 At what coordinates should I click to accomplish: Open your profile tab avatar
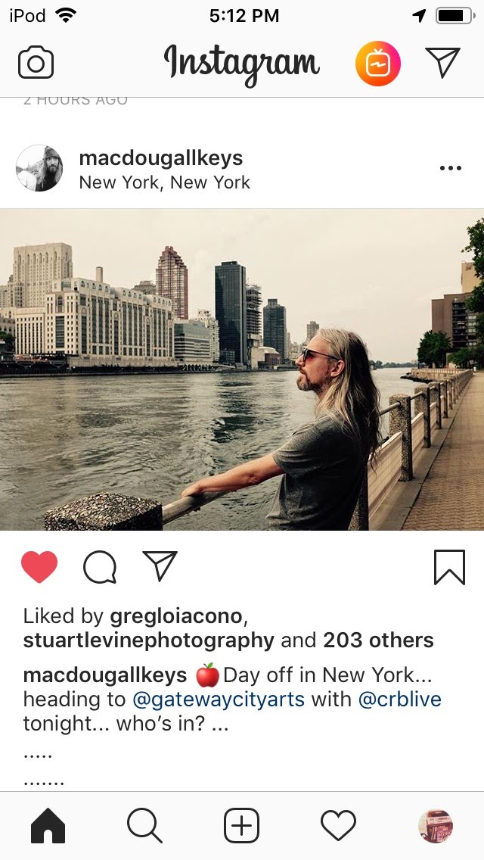pos(435,825)
